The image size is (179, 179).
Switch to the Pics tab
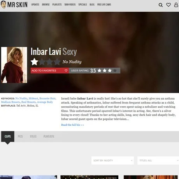point(20,137)
